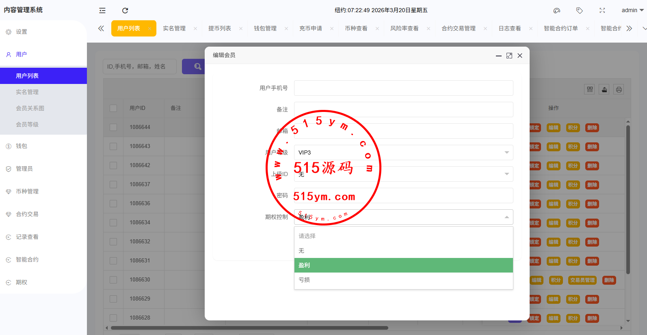
Task: Check the box for user 1086644
Action: click(113, 127)
